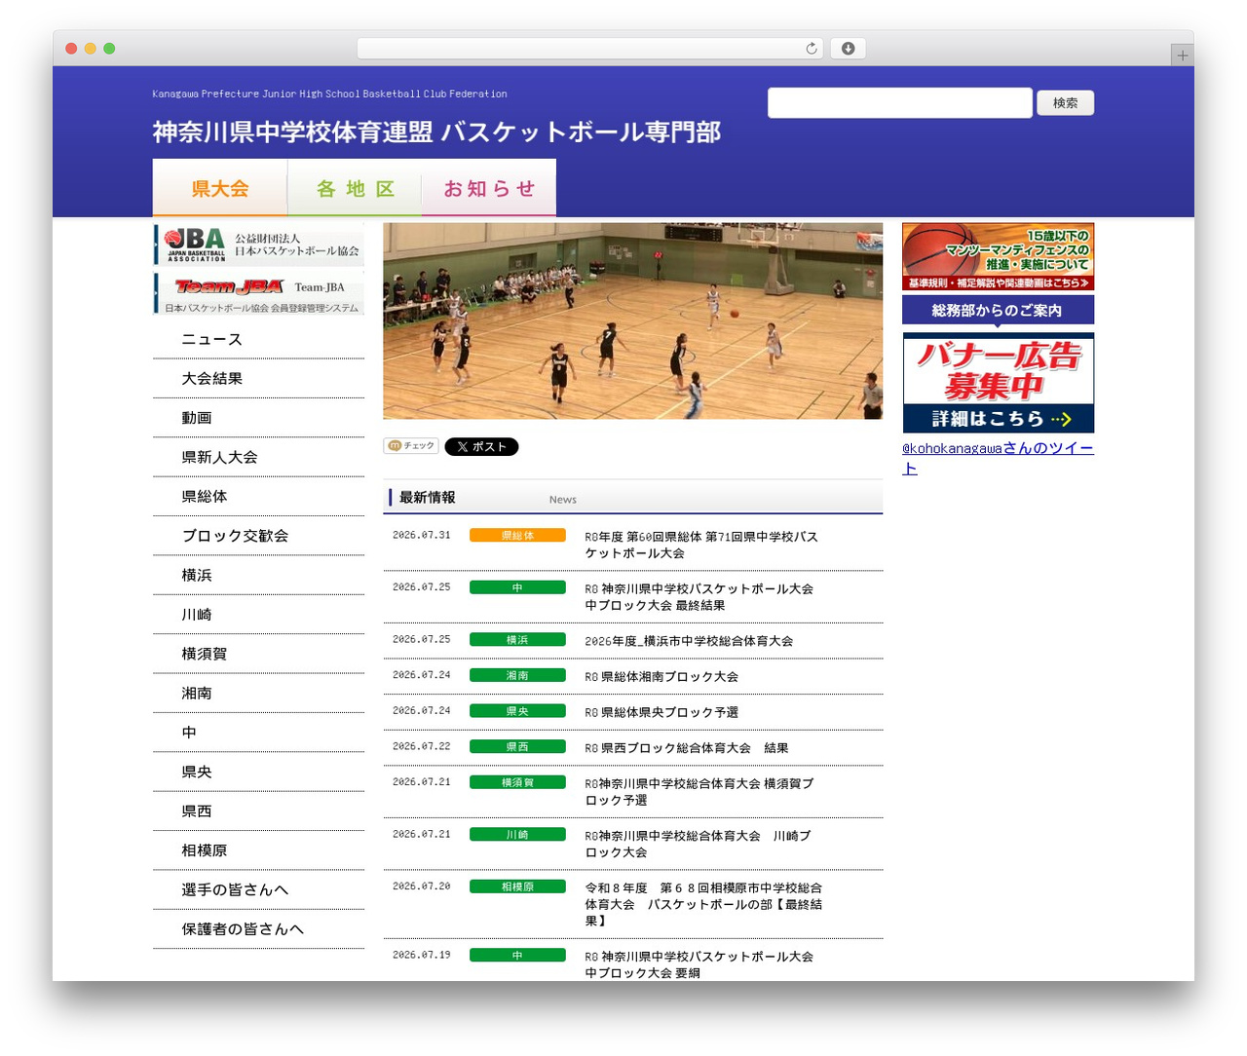Screen dimensions: 1247x1056
Task: Open the R8 県総体湘南ブロック大会 article
Action: click(x=661, y=677)
